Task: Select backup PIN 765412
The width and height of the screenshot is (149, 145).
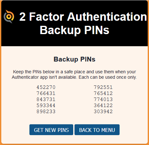Action: (x=103, y=93)
